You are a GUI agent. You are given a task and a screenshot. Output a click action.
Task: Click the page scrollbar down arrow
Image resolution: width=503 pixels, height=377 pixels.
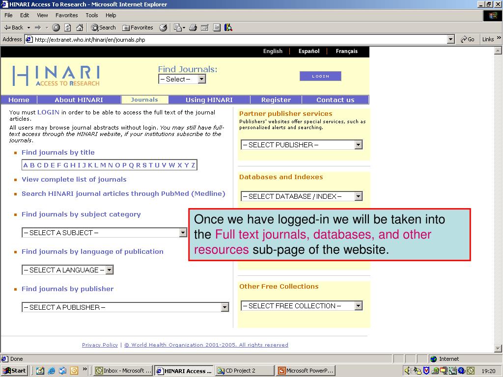tap(498, 349)
